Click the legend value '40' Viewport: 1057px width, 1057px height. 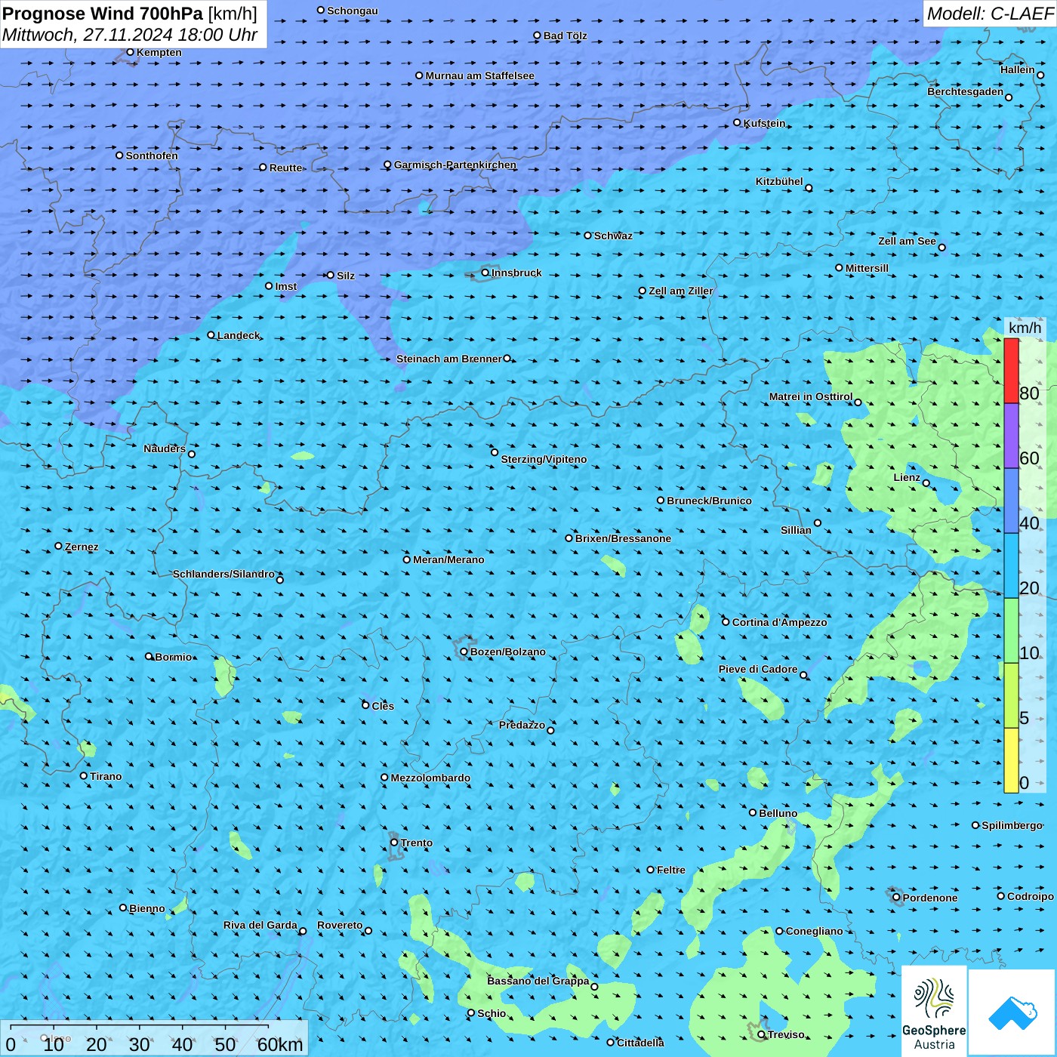pyautogui.click(x=1029, y=523)
